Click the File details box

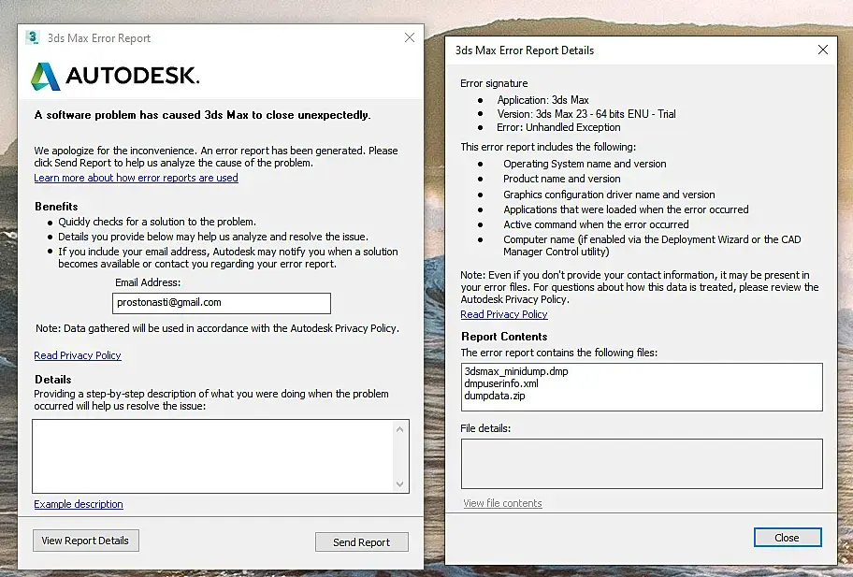[642, 464]
